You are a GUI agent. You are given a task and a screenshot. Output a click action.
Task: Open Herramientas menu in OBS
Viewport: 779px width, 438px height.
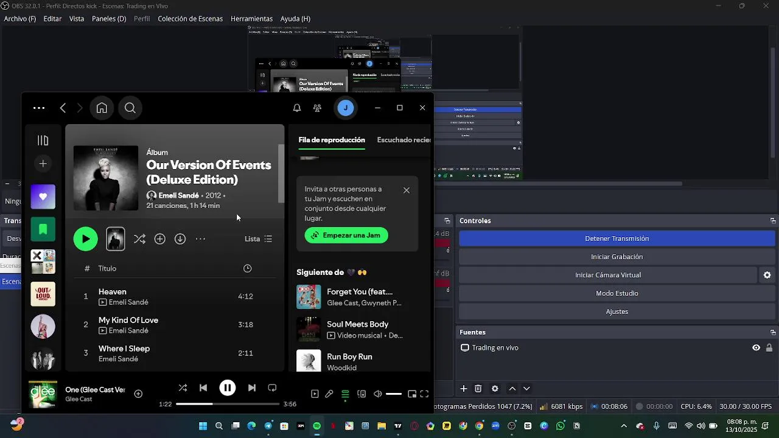pos(251,19)
